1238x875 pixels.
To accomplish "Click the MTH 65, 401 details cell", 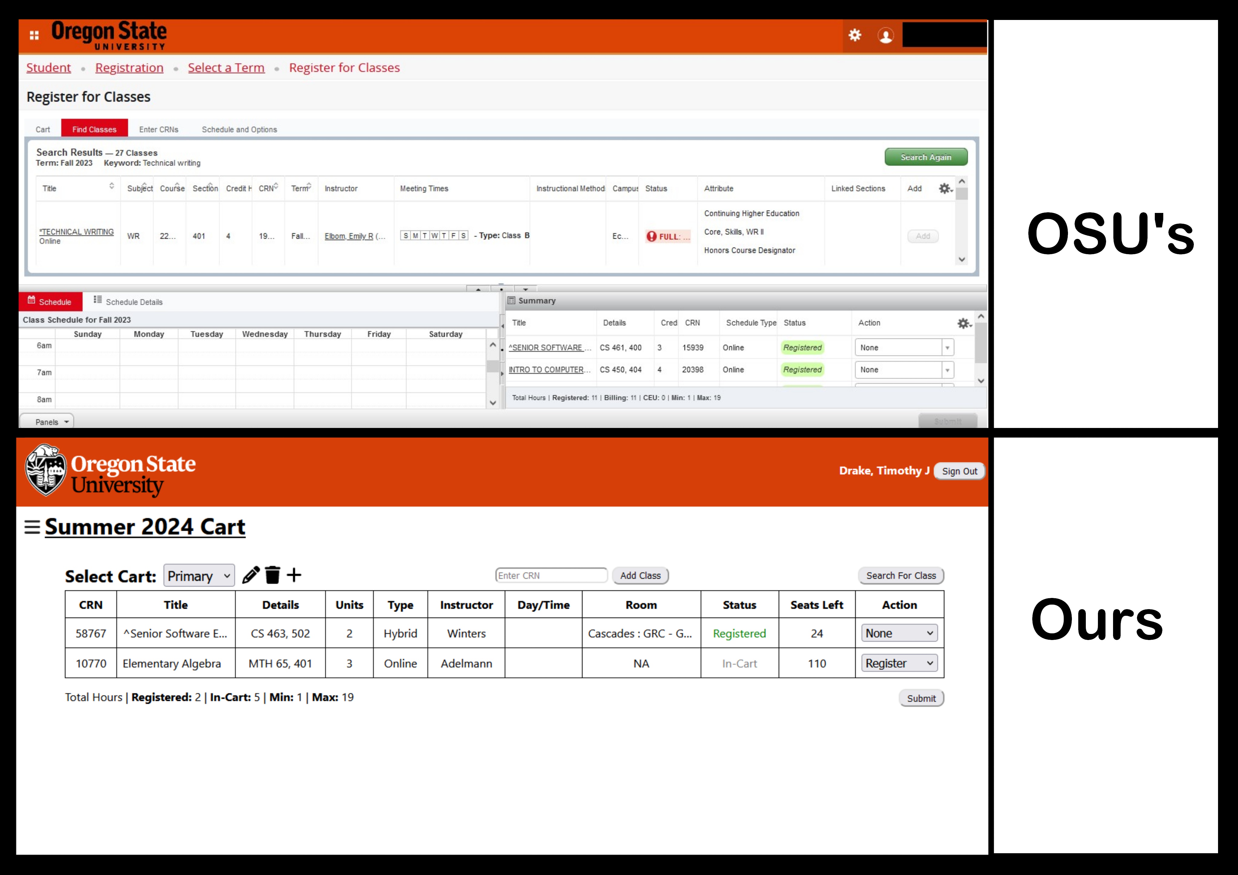I will [280, 663].
